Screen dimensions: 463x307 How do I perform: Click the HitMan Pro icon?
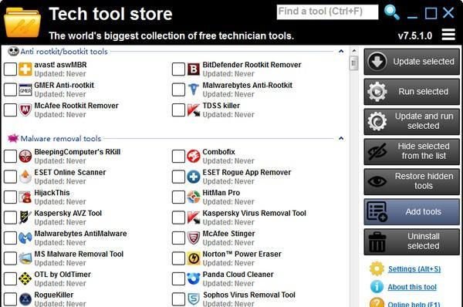point(194,197)
